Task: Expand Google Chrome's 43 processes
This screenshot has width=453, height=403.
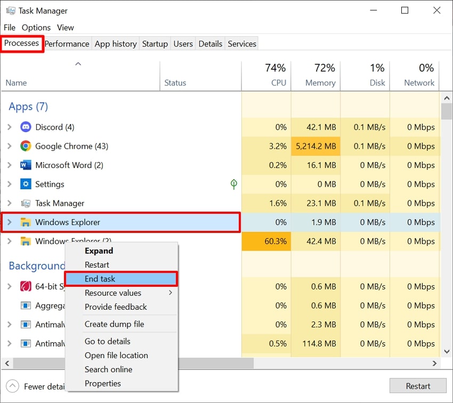Action: pos(9,146)
